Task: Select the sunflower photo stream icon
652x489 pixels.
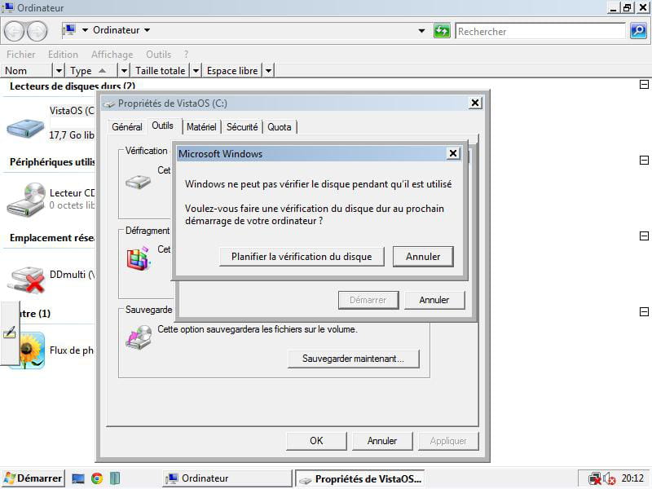Action: pos(32,350)
